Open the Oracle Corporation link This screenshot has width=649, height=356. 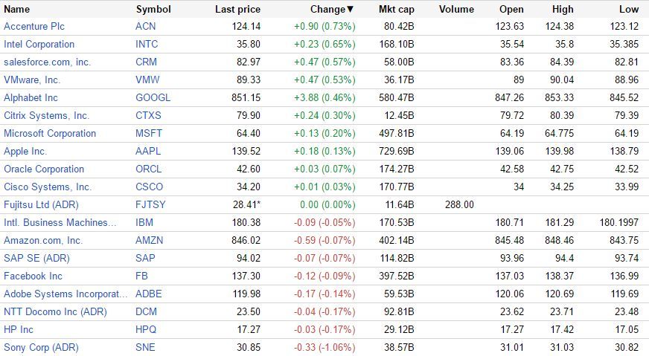coord(44,169)
